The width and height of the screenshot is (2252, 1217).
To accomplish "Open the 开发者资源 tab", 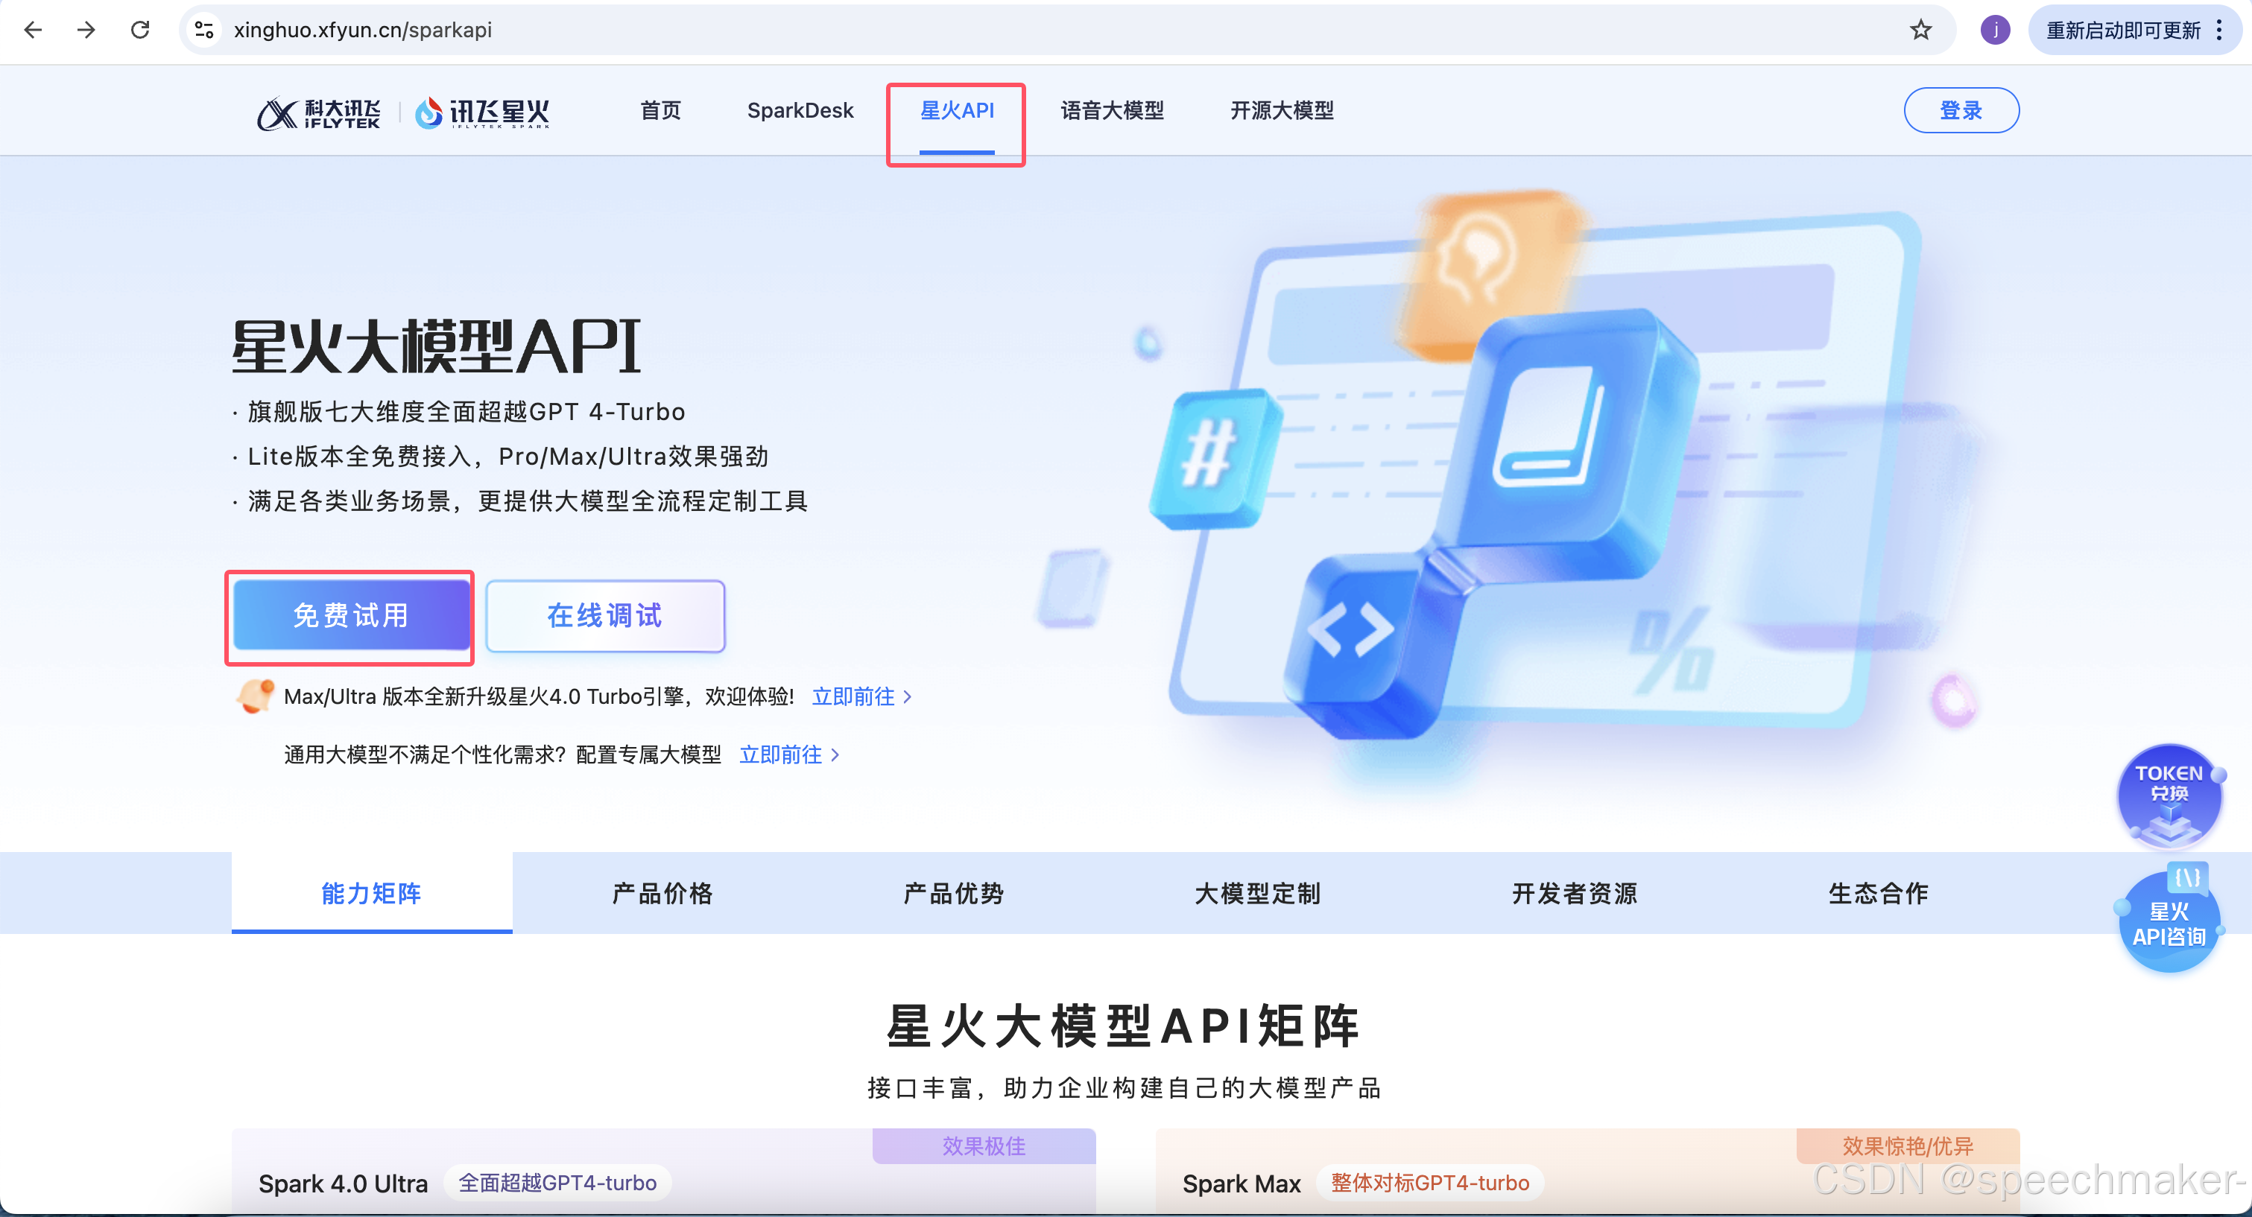I will pos(1575,893).
